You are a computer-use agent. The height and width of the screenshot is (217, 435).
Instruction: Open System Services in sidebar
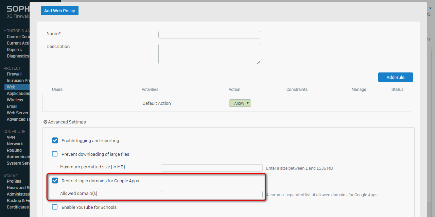18,163
